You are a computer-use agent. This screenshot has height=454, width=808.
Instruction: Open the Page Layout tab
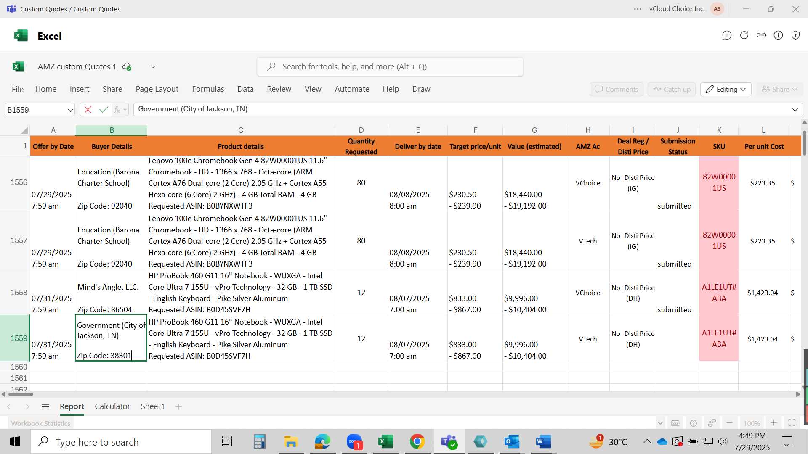click(157, 89)
